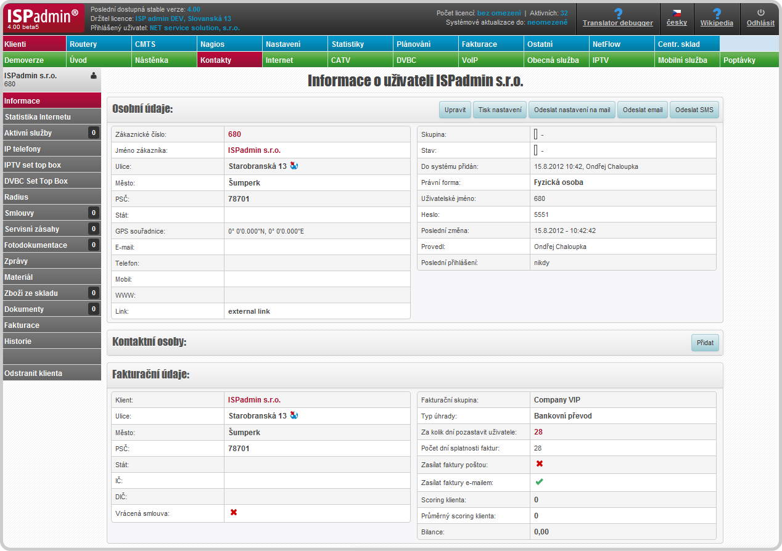782x551 pixels.
Task: Open Historie in the sidebar
Action: point(52,341)
